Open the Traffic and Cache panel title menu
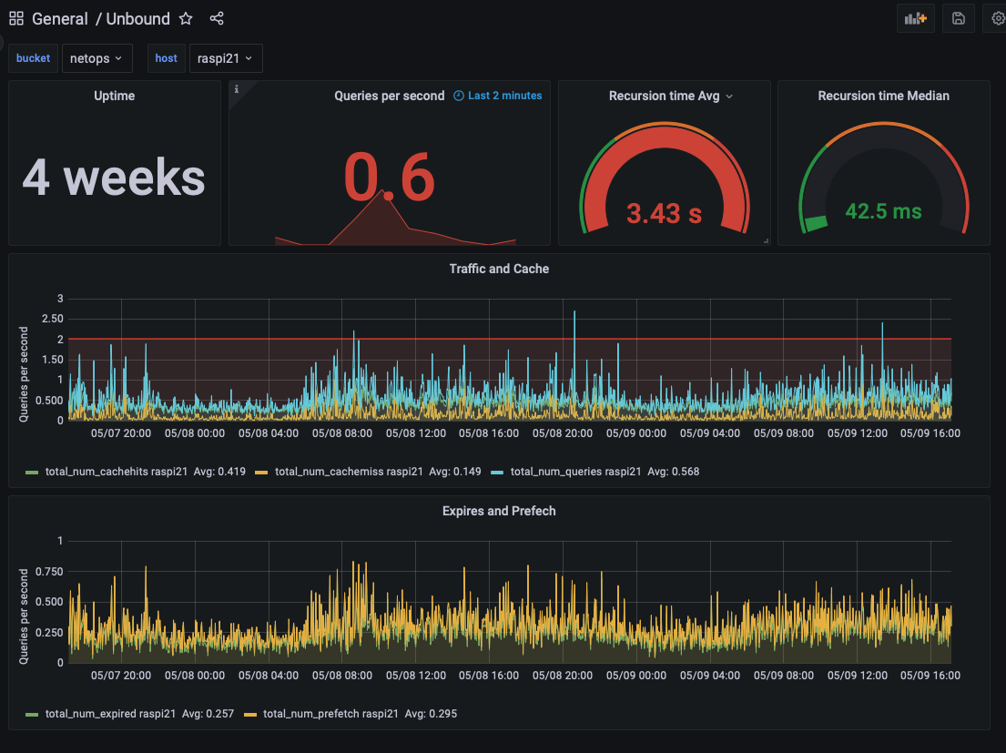The width and height of the screenshot is (1006, 753). tap(499, 269)
